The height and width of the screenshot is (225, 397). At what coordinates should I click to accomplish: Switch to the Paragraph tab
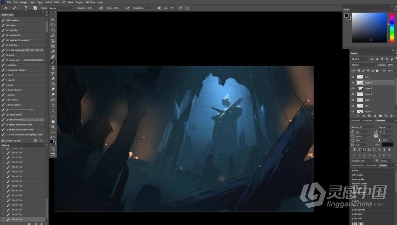[368, 121]
